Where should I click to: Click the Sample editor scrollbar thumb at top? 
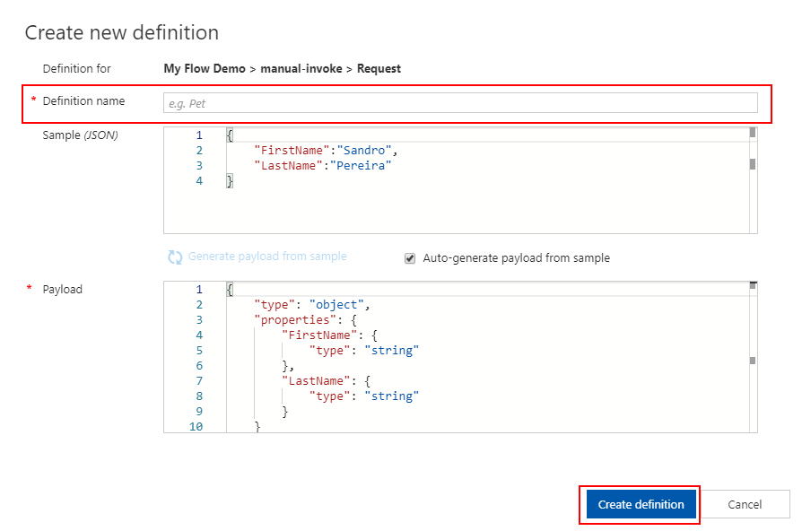pyautogui.click(x=752, y=133)
